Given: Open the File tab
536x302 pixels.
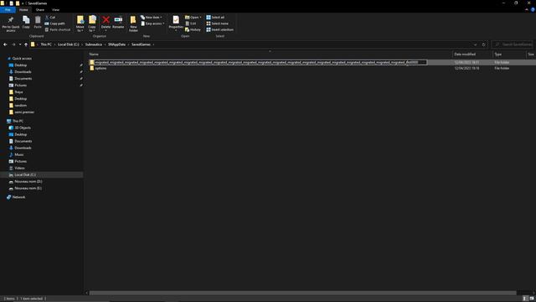Looking at the screenshot, I should (x=8, y=10).
